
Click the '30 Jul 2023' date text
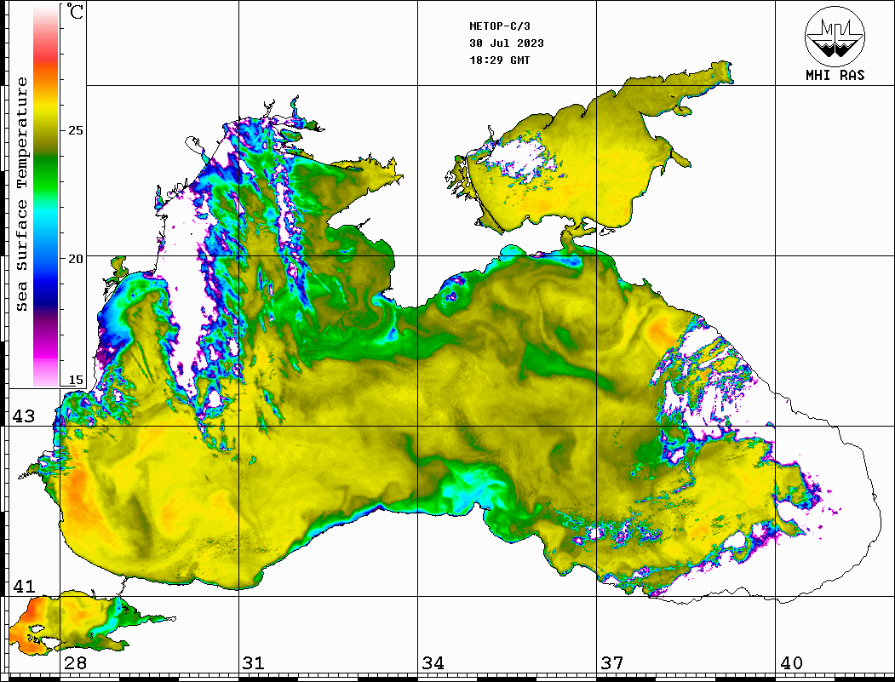click(x=507, y=43)
